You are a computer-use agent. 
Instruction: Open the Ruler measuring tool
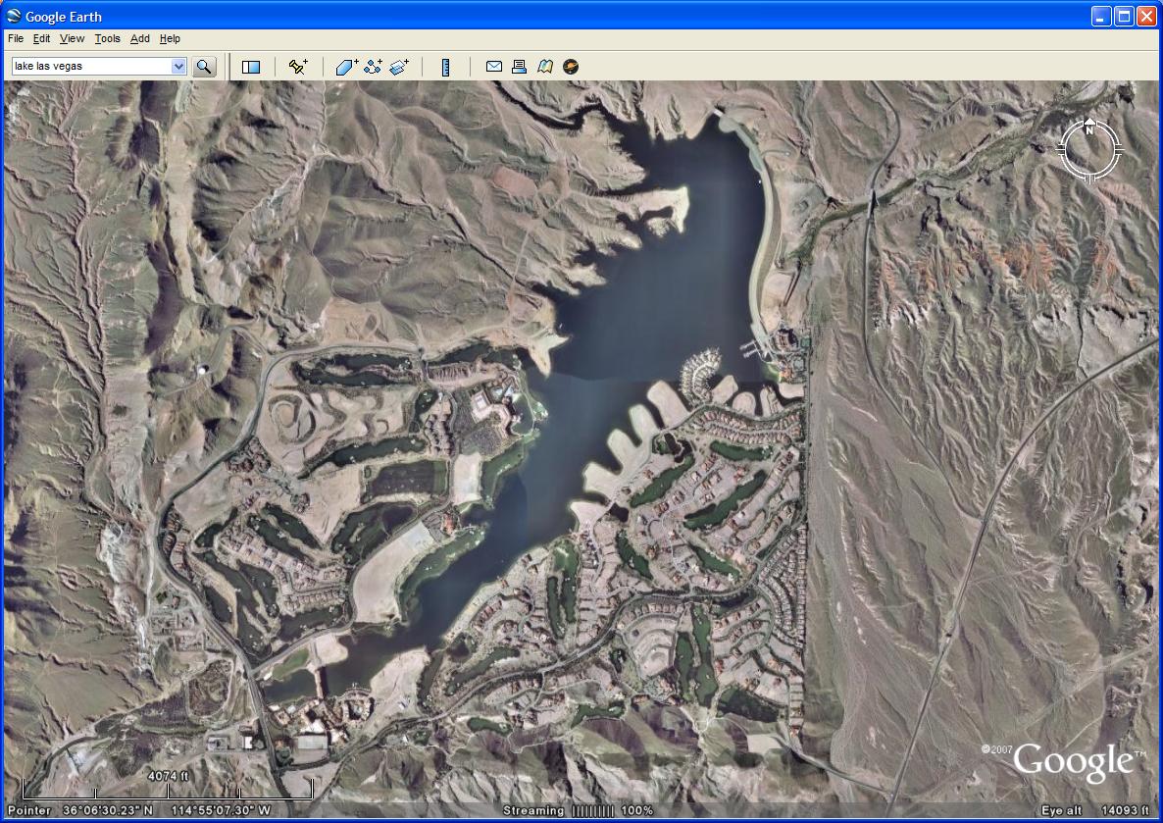click(445, 67)
